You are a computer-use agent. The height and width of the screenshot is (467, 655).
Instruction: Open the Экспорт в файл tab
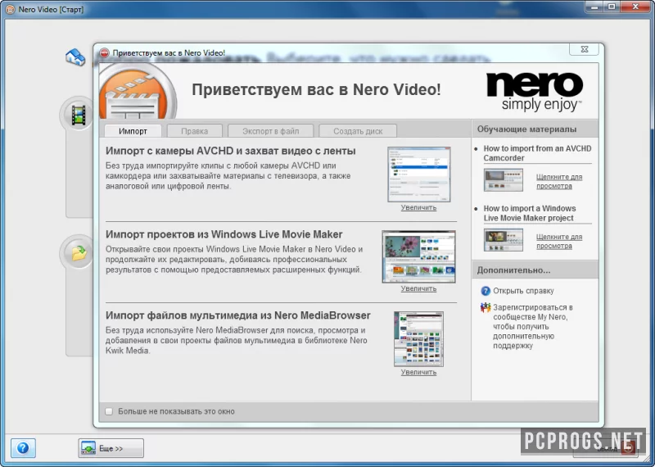coord(271,131)
